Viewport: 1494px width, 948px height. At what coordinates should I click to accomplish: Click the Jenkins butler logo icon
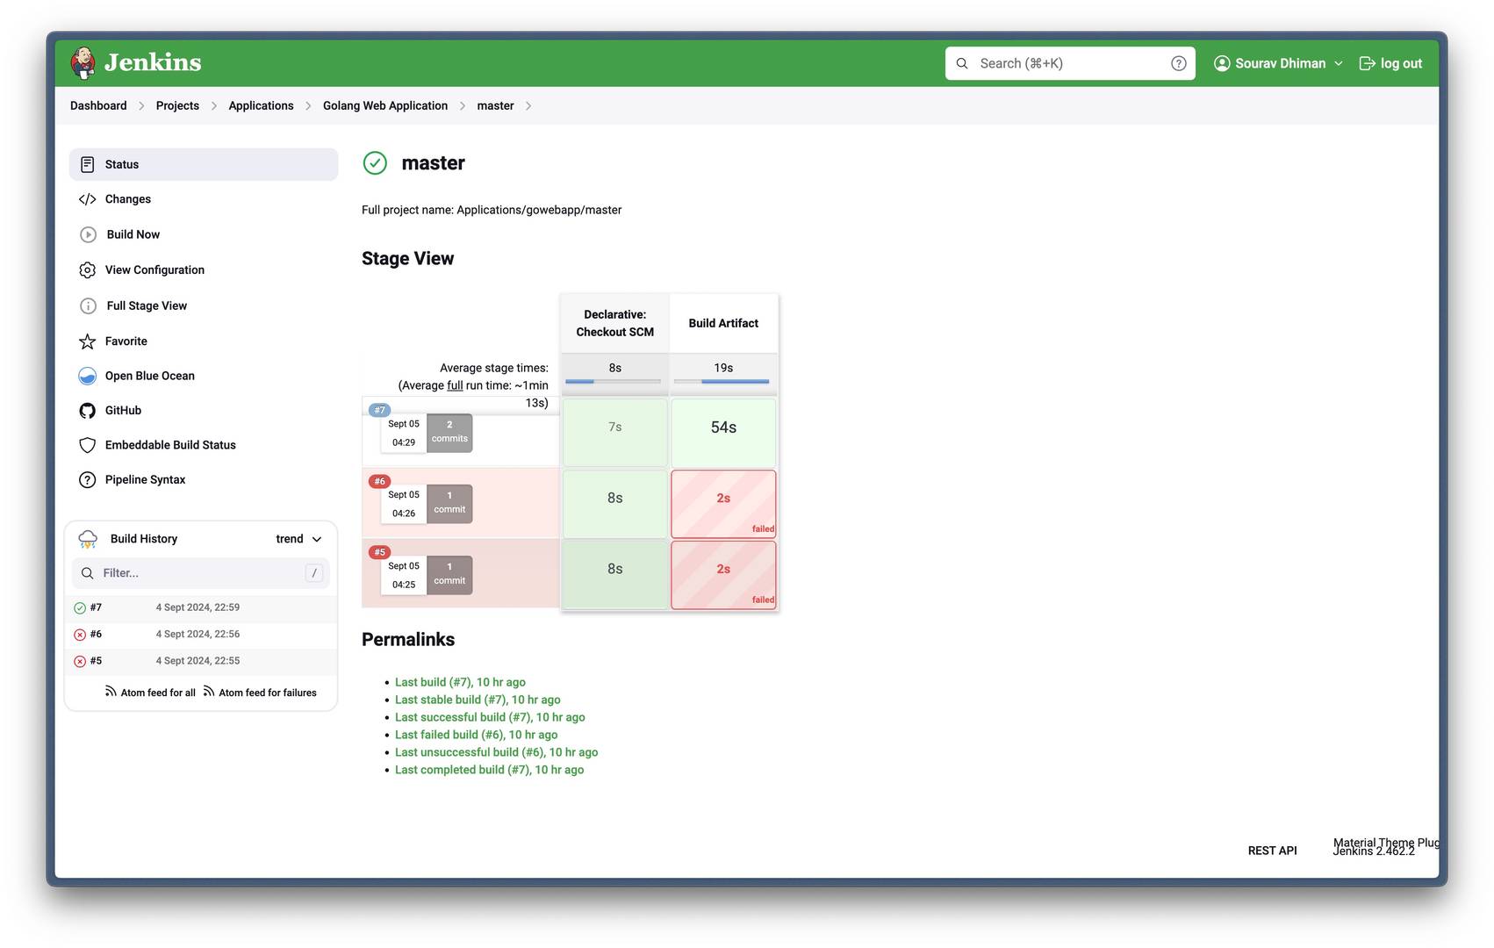point(83,62)
